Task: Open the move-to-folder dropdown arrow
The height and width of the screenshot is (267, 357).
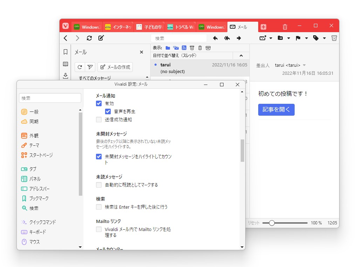Action: (x=288, y=38)
